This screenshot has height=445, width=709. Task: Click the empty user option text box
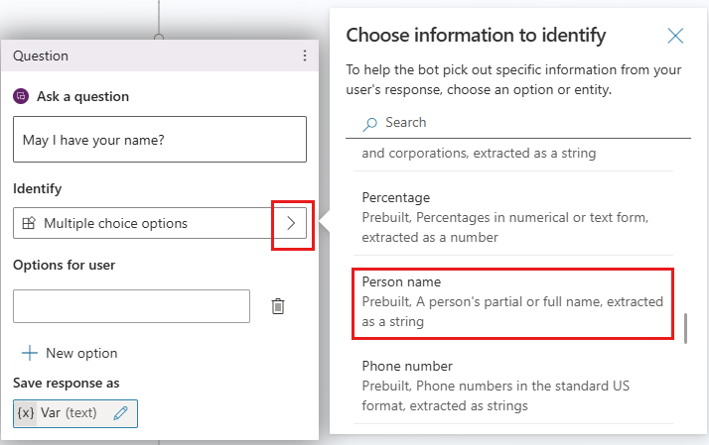[131, 306]
